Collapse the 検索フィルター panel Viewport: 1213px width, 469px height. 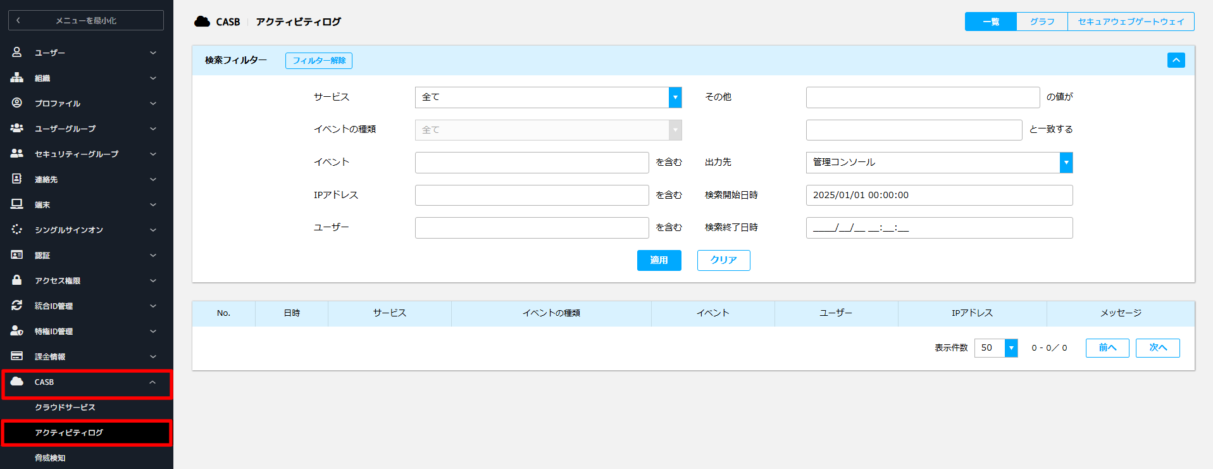tap(1176, 60)
